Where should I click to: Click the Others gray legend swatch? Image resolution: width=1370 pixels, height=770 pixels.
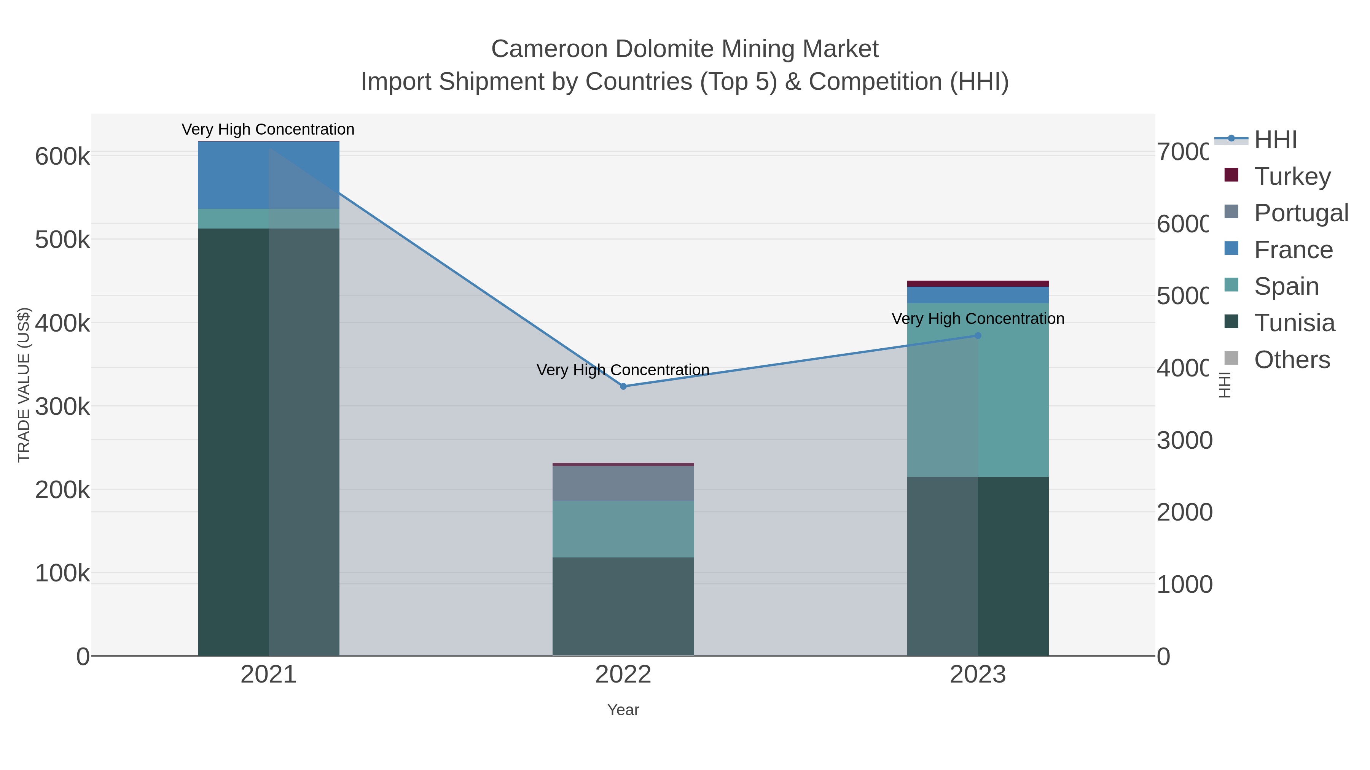pos(1231,358)
